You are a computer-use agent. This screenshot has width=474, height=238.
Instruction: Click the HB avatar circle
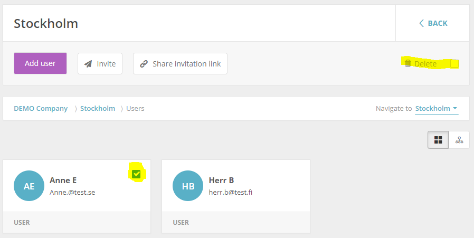click(x=188, y=186)
